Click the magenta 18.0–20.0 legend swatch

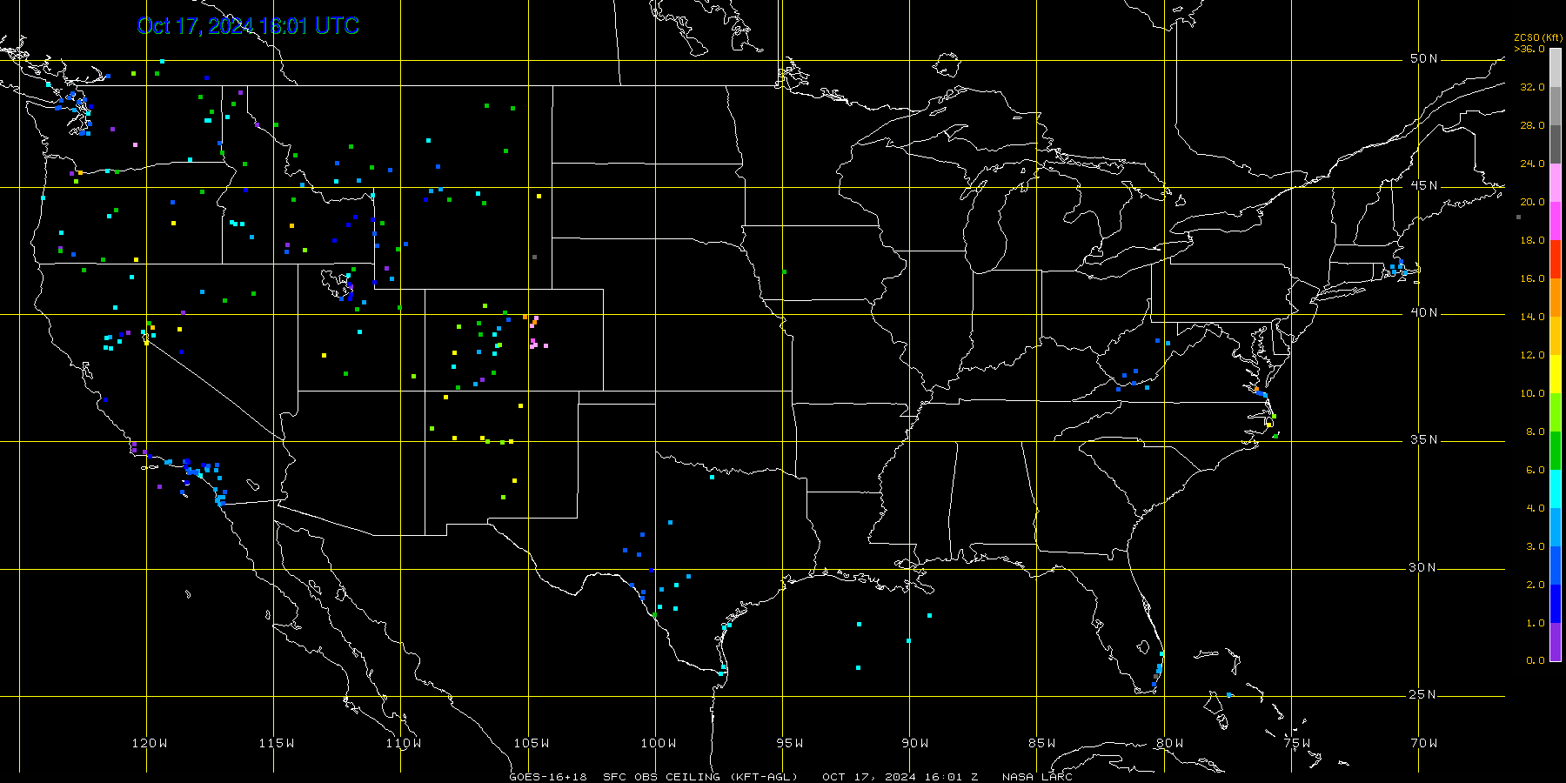[x=1556, y=221]
